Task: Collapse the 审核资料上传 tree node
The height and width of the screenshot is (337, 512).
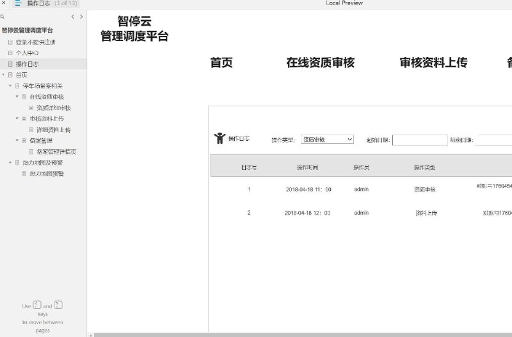Action: [x=17, y=119]
